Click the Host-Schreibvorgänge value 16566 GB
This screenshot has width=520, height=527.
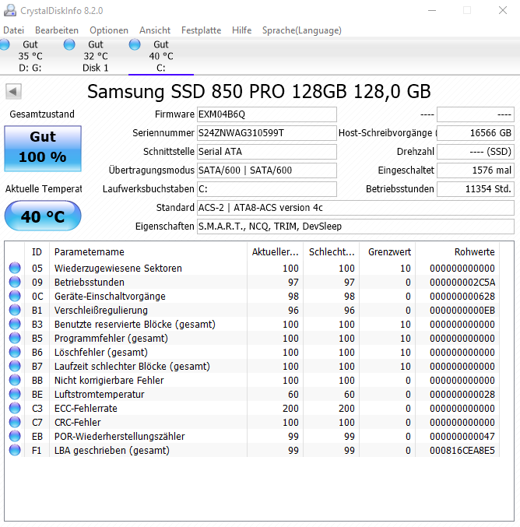[x=476, y=133]
